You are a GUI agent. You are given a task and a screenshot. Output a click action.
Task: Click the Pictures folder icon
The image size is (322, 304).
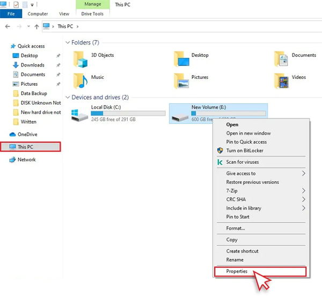coord(181,80)
